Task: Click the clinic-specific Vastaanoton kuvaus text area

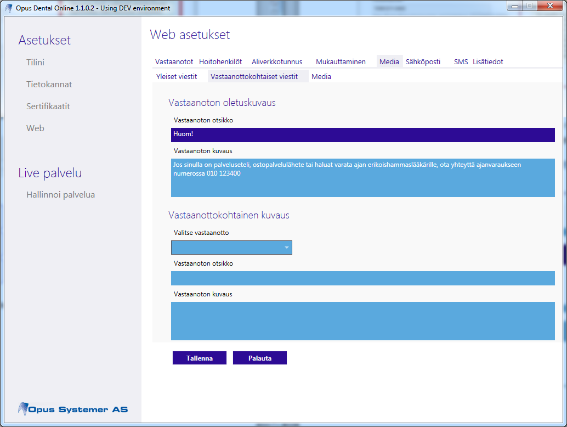Action: point(362,321)
